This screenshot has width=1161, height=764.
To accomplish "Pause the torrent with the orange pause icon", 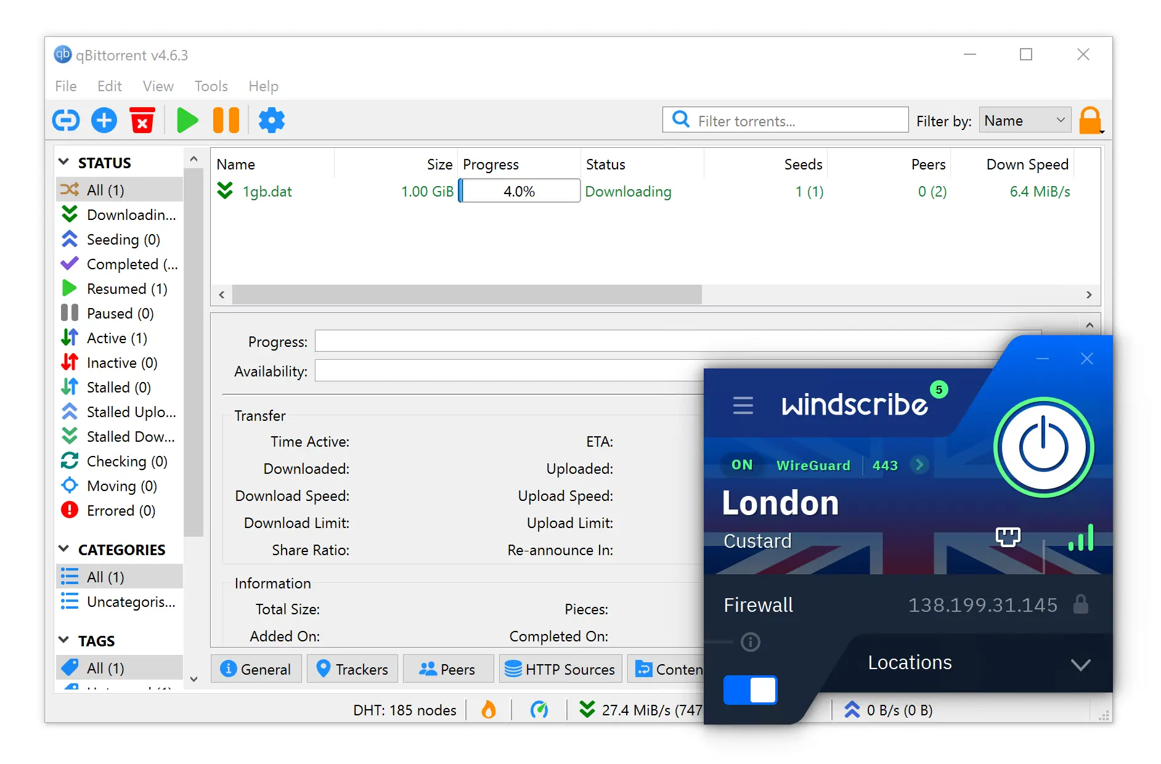I will tap(226, 120).
